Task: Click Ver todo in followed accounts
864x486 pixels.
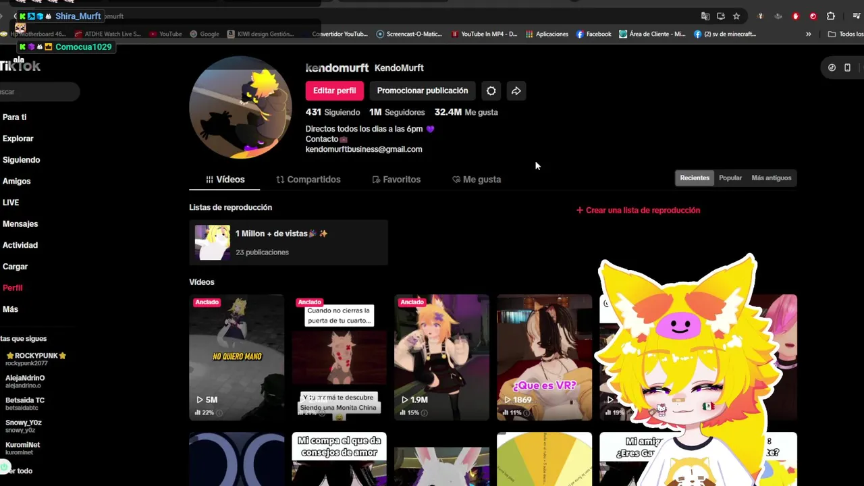Action: pyautogui.click(x=18, y=471)
